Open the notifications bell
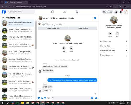Screen dimensions: 131x105 [x=121, y=12]
